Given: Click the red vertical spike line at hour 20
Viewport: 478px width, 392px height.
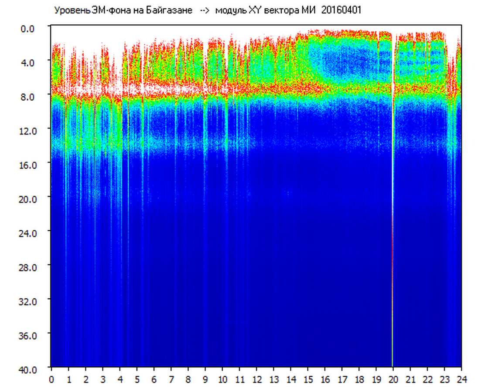Looking at the screenshot, I should 393,261.
